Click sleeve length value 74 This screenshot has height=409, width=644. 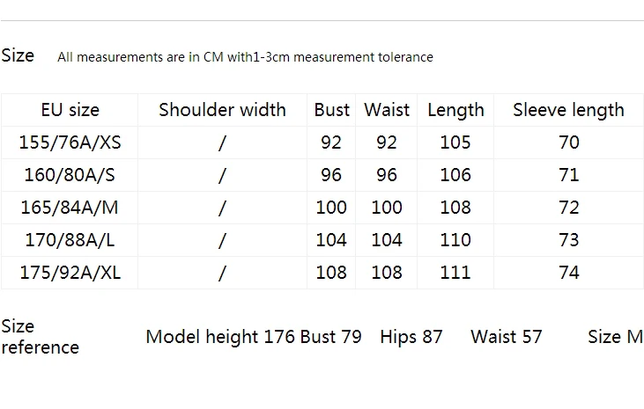click(x=569, y=273)
